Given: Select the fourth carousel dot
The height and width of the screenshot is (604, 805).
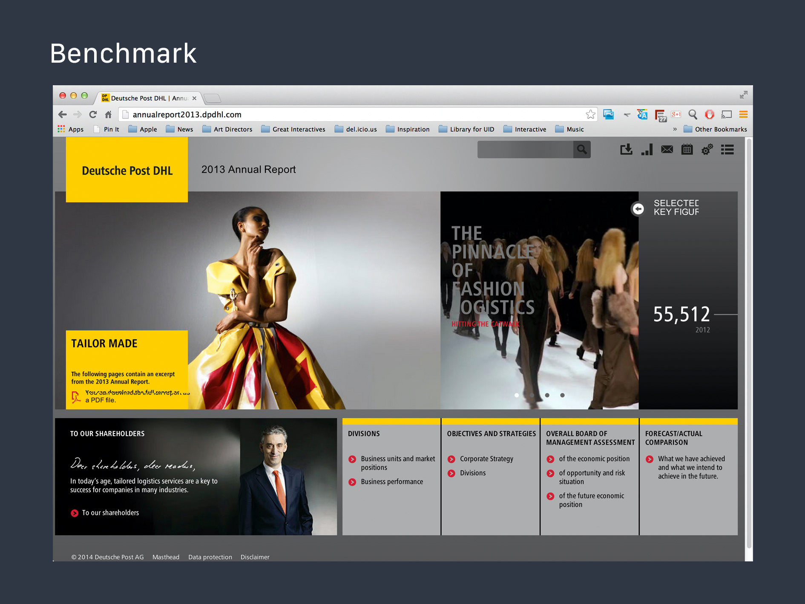Looking at the screenshot, I should click(563, 395).
